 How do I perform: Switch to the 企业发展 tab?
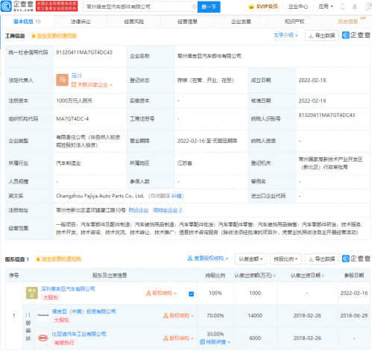[241, 22]
